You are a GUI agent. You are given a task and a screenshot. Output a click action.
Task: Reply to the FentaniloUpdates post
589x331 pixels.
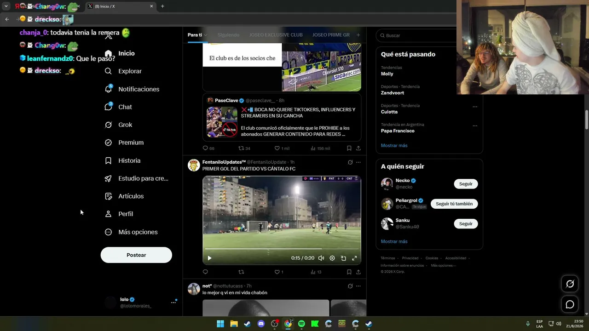pos(205,272)
